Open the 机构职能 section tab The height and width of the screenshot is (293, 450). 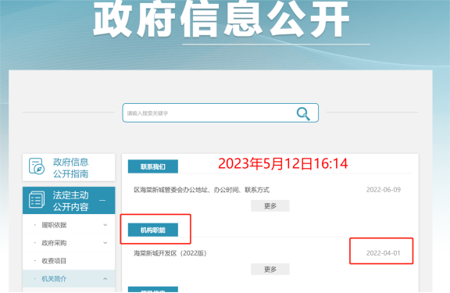tap(153, 230)
